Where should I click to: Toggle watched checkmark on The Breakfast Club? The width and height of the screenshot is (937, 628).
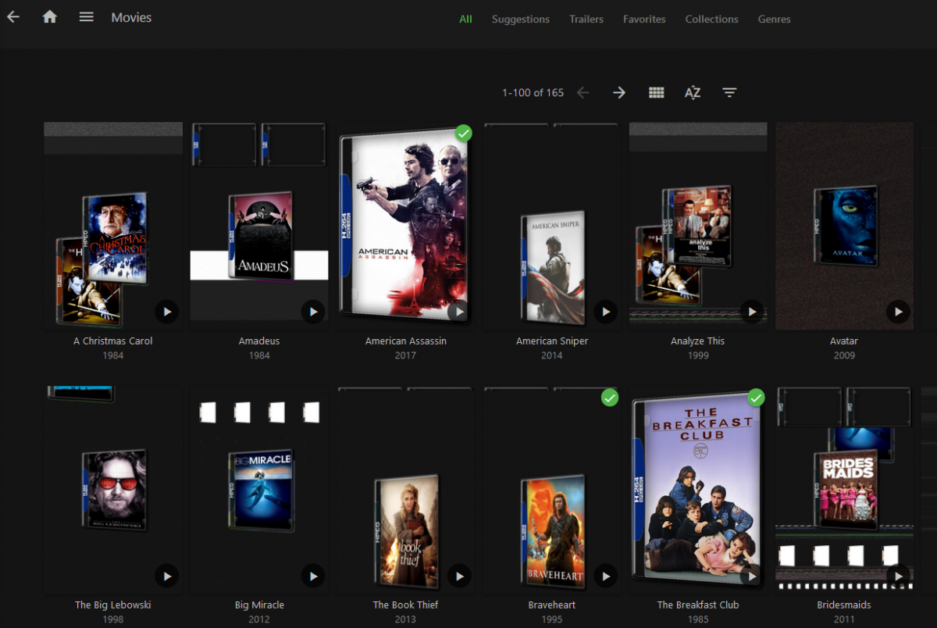pyautogui.click(x=756, y=398)
